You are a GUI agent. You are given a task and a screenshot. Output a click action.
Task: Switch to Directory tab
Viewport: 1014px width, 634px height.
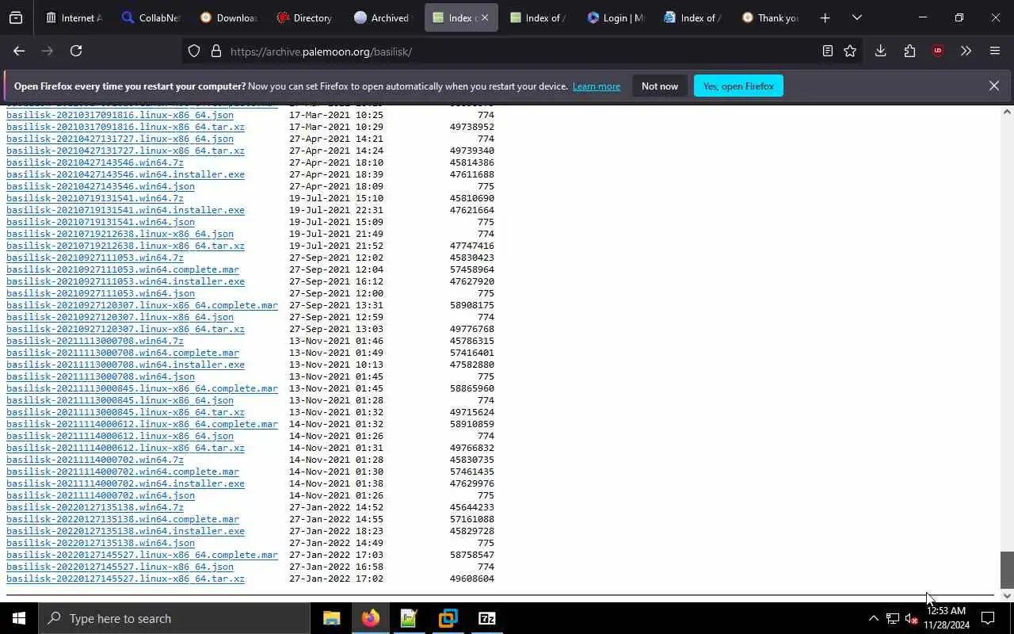[306, 17]
